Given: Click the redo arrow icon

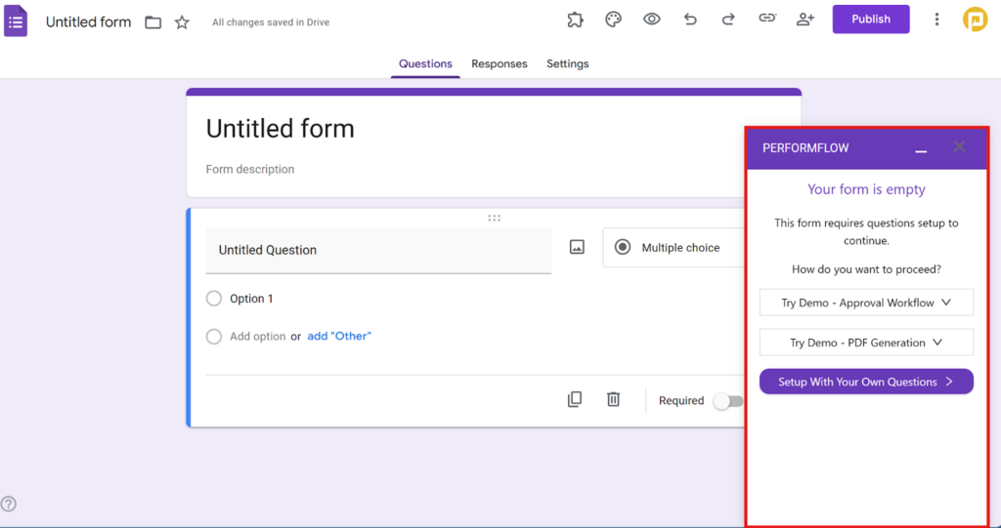Looking at the screenshot, I should tap(728, 20).
